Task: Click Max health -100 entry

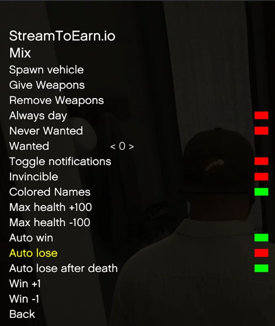Action: click(x=50, y=222)
